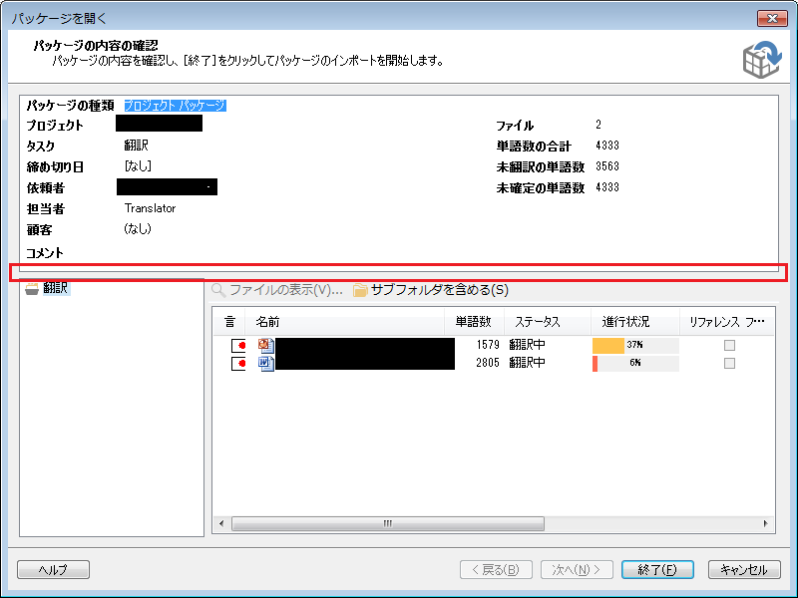
Task: Toggle reference checkbox for 2805-word file
Action: [729, 363]
